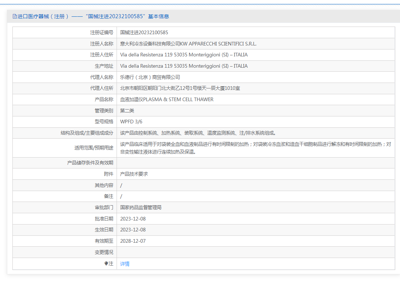Click the 结构及组成/主要组成成分 label
This screenshot has height=282, width=400.
[x=87, y=133]
